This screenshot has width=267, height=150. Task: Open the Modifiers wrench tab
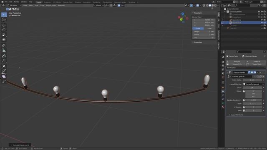coord(223,91)
